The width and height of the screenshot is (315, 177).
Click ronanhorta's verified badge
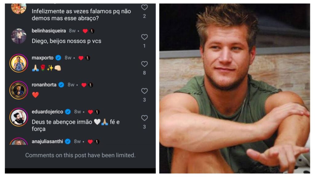pyautogui.click(x=61, y=85)
